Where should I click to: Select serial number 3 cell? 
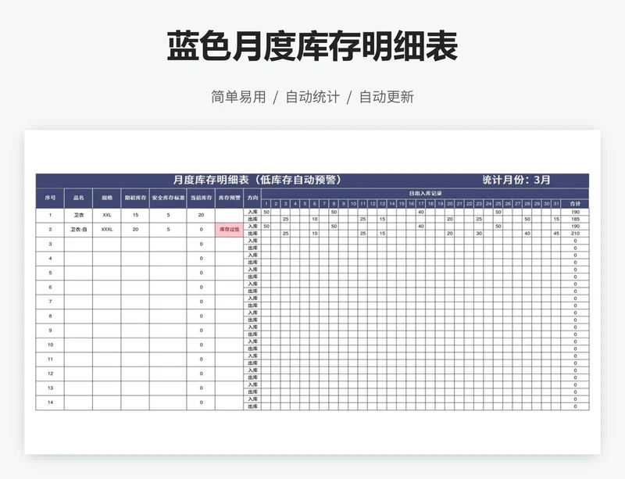coord(50,244)
